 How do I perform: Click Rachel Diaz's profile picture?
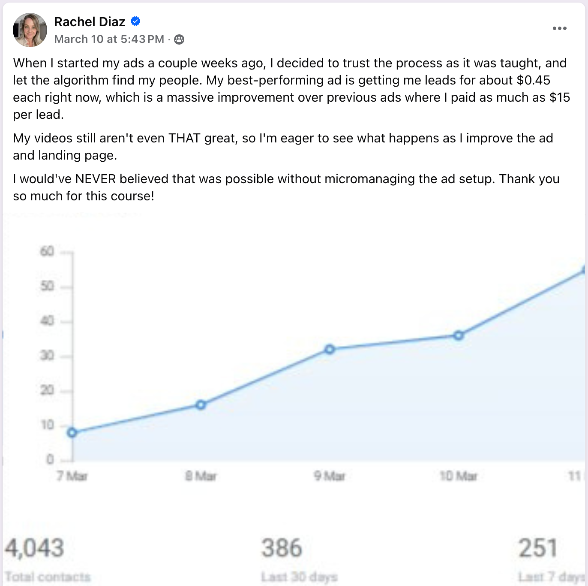pyautogui.click(x=30, y=30)
